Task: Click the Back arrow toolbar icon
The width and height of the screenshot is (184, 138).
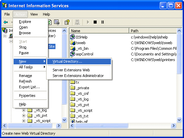Action: point(6,22)
